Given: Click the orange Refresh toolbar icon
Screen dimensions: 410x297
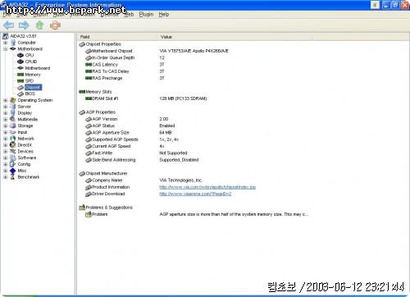Looking at the screenshot, I should click(x=55, y=25).
